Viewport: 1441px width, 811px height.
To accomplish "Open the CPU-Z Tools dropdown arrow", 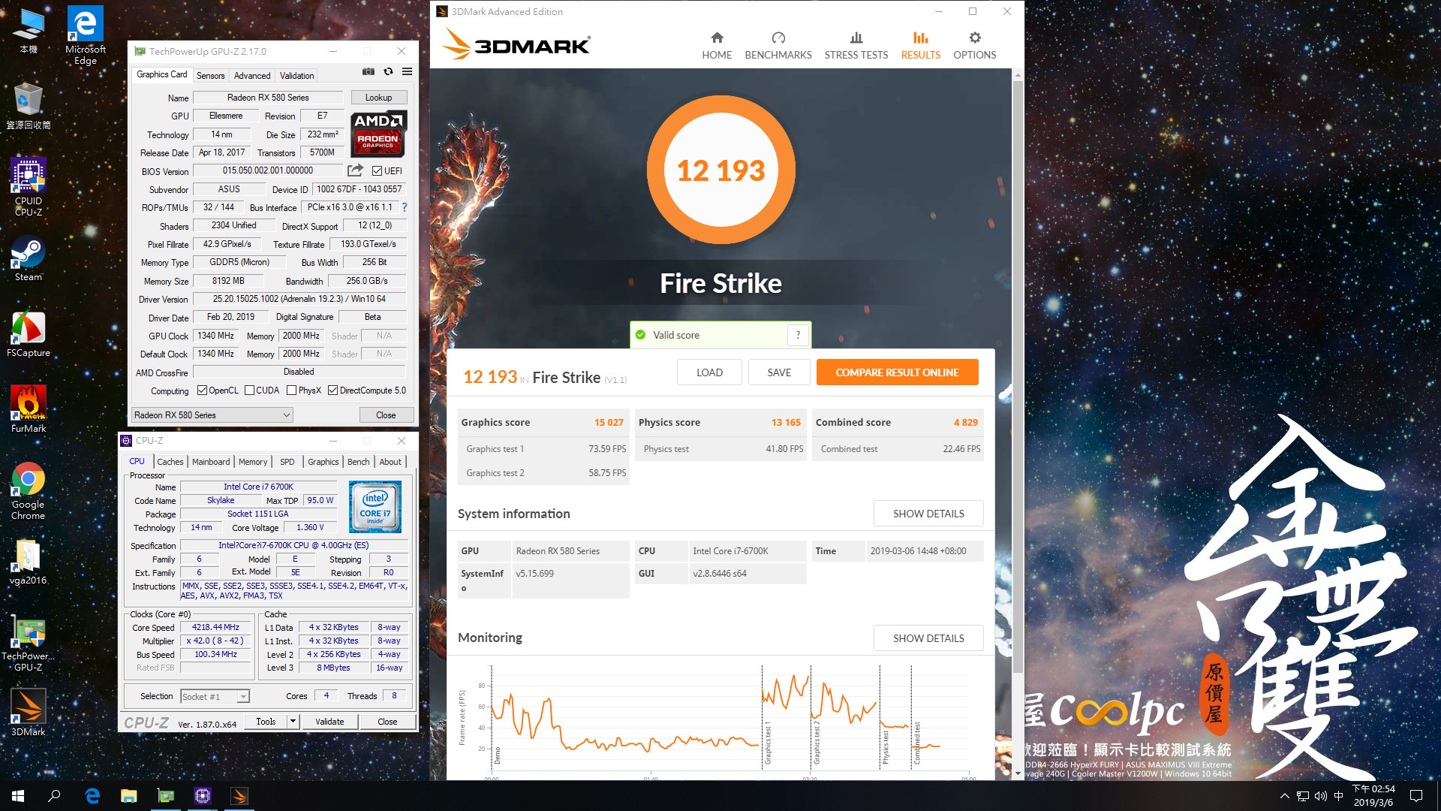I will point(293,722).
